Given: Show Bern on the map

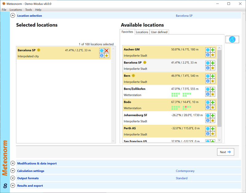Looking at the screenshot, I should [x=208, y=76].
